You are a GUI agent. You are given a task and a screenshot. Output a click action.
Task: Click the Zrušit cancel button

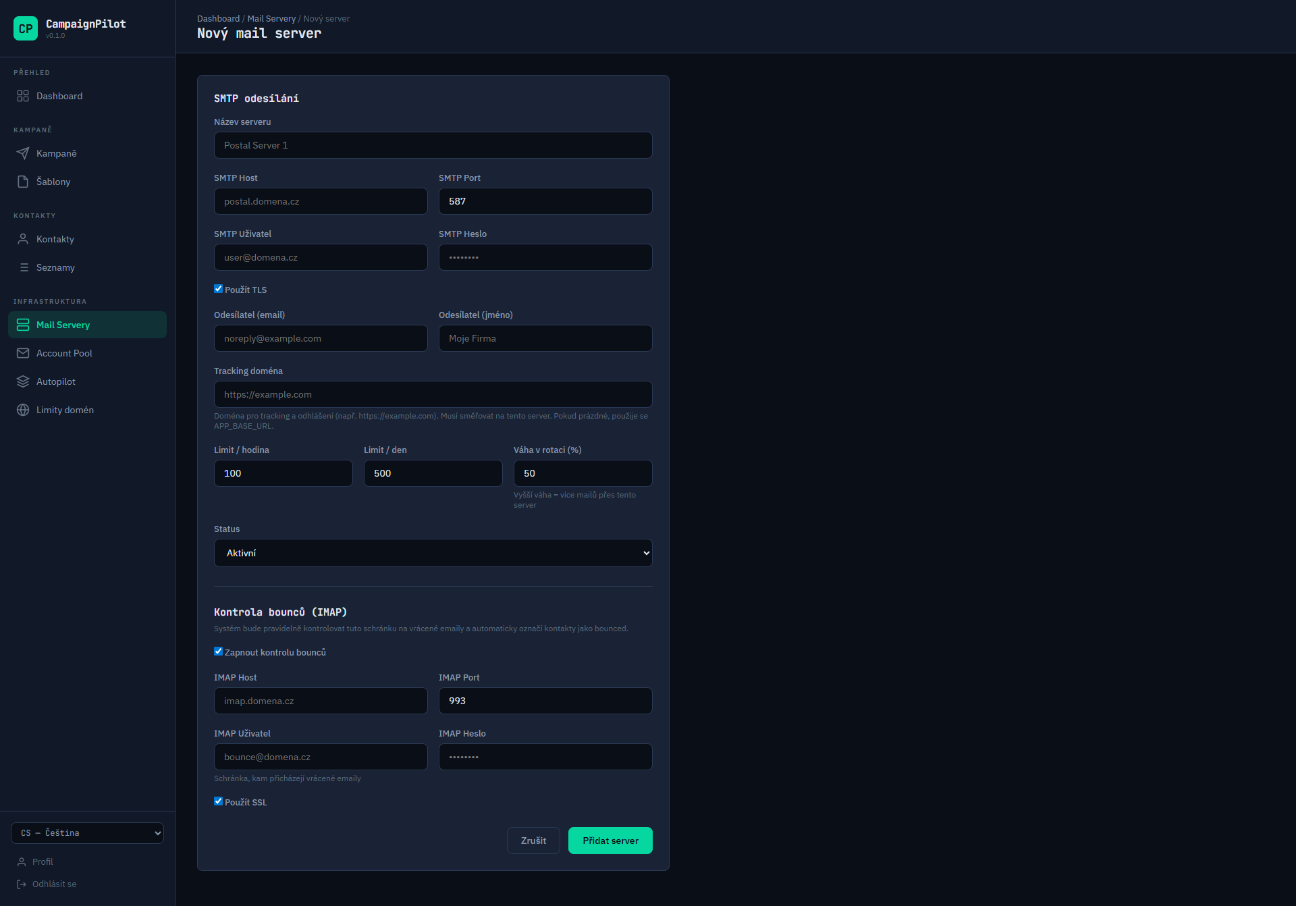tap(533, 841)
